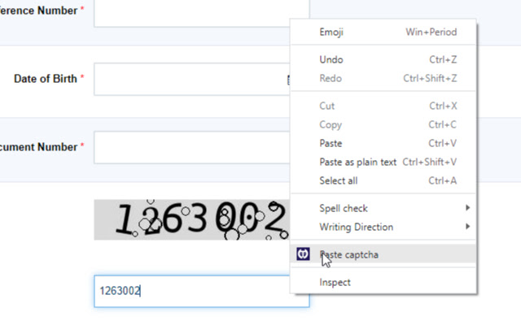Open Inspect from the context menu
The width and height of the screenshot is (521, 325).
(335, 282)
